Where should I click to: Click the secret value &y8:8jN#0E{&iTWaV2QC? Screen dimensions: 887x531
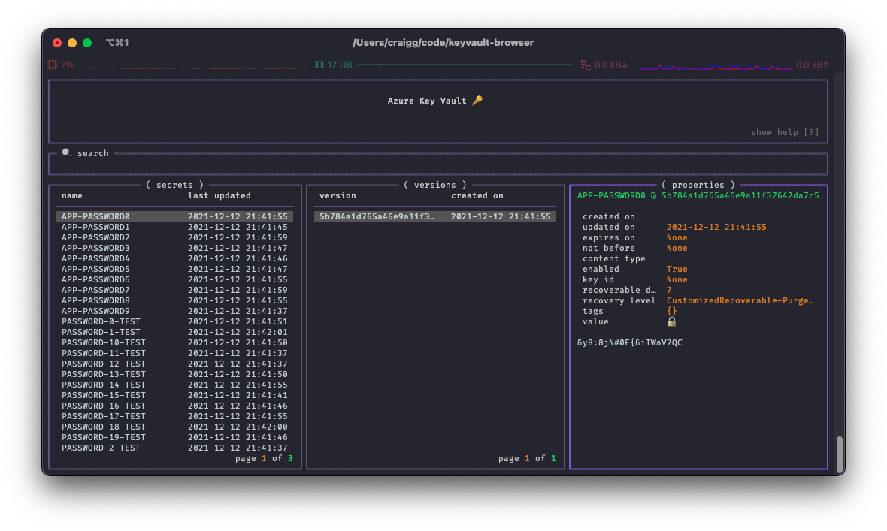pyautogui.click(x=630, y=342)
